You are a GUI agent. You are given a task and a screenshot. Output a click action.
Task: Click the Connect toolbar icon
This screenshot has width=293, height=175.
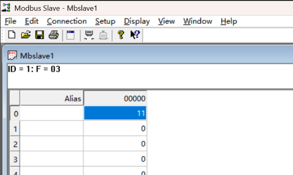89,35
